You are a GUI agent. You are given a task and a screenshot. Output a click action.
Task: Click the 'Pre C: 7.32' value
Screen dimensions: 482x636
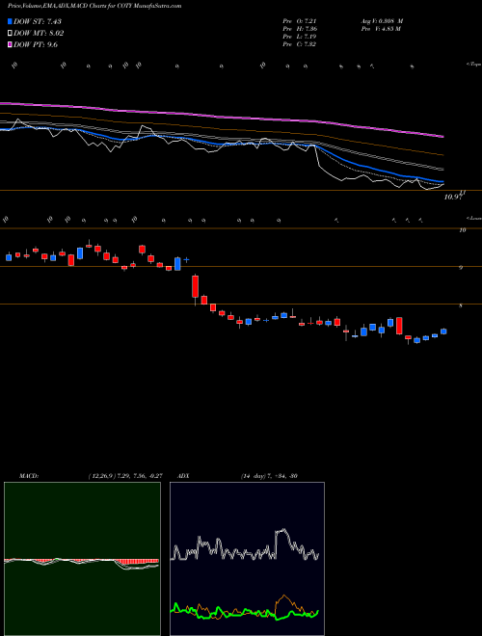click(x=300, y=44)
